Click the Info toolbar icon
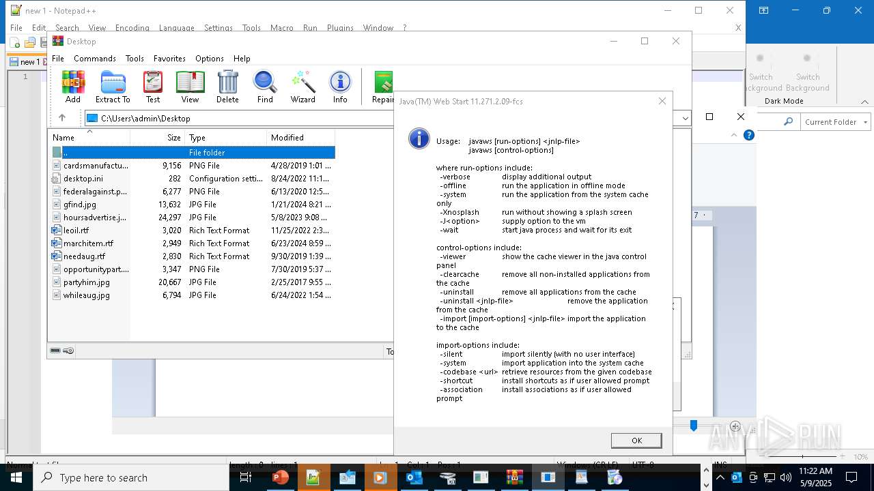This screenshot has height=491, width=874. pos(340,87)
